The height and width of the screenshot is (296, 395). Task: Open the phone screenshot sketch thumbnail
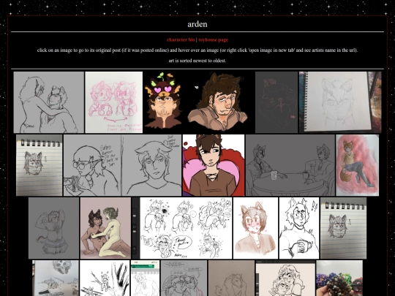[145, 278]
